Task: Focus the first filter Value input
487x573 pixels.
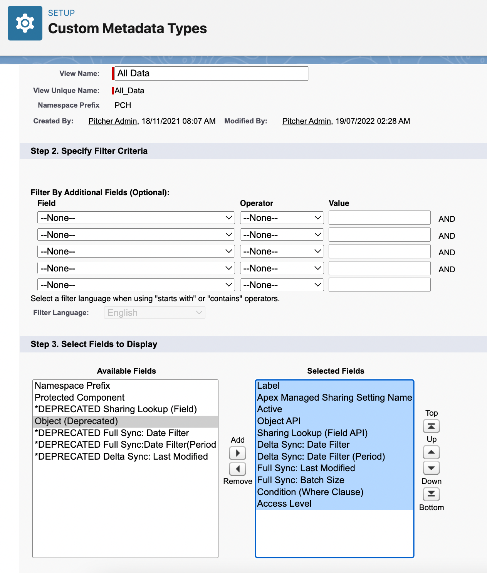Action: pyautogui.click(x=379, y=218)
